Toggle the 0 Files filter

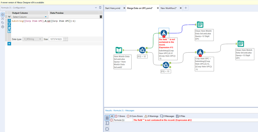(181, 116)
